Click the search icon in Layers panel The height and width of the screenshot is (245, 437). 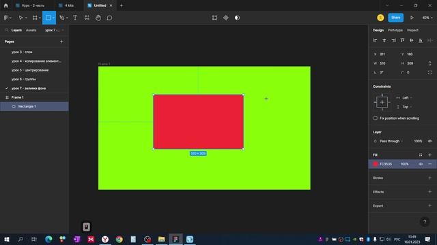7,30
